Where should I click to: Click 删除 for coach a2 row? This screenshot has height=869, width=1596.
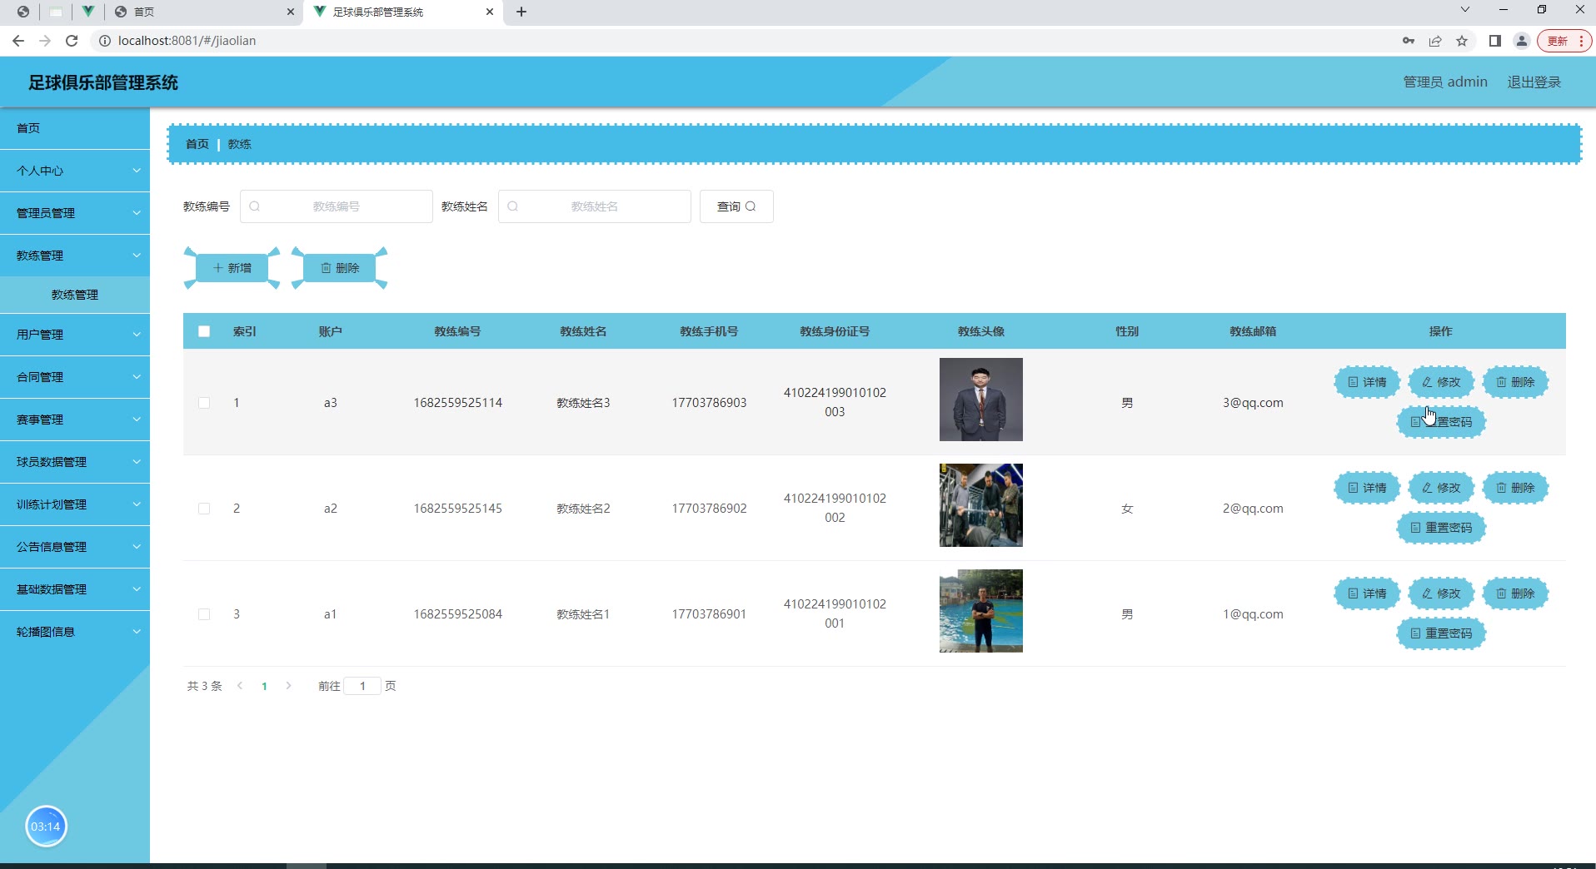point(1515,488)
